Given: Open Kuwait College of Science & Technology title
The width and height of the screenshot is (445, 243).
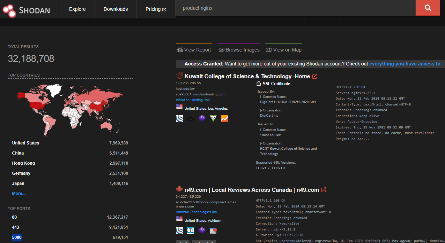Looking at the screenshot, I should coord(247,76).
